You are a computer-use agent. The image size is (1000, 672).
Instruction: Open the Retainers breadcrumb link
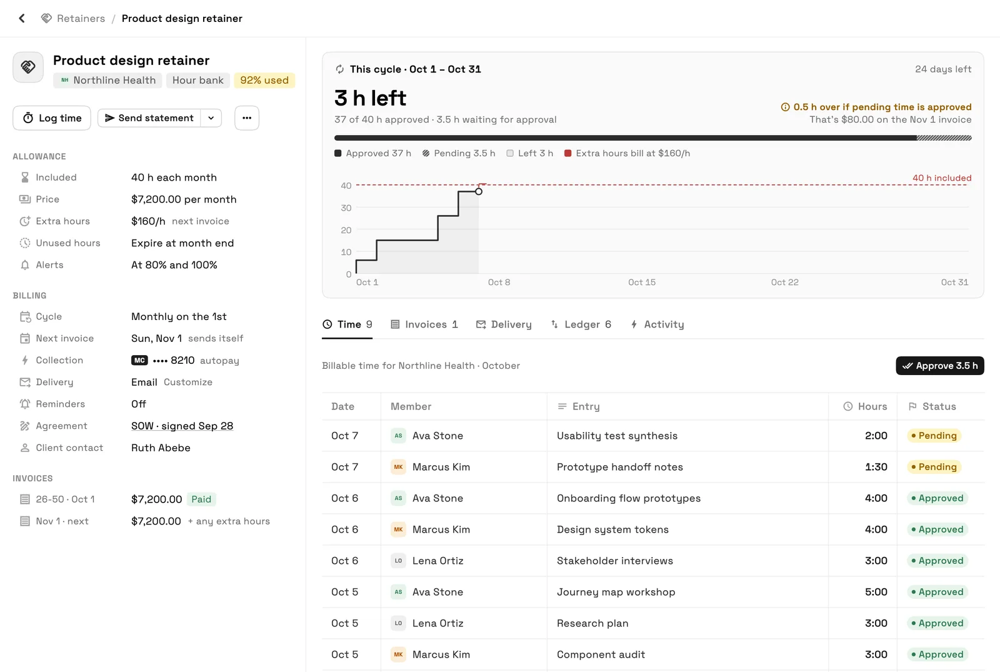73,18
